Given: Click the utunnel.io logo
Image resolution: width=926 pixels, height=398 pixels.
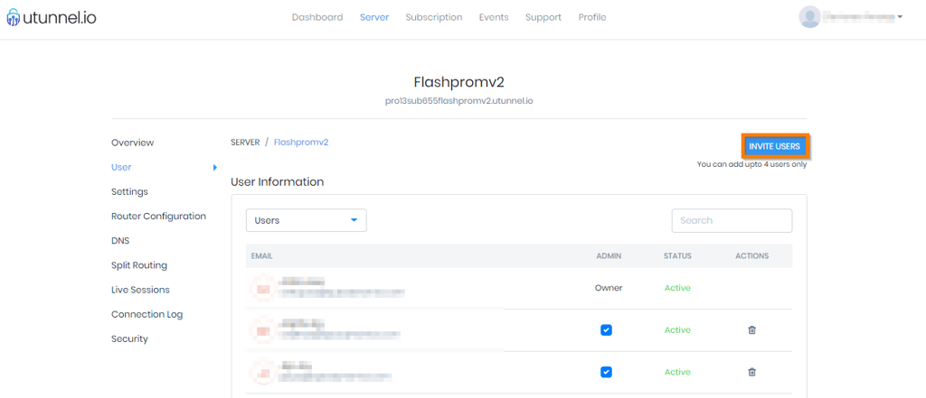Looking at the screenshot, I should tap(52, 18).
